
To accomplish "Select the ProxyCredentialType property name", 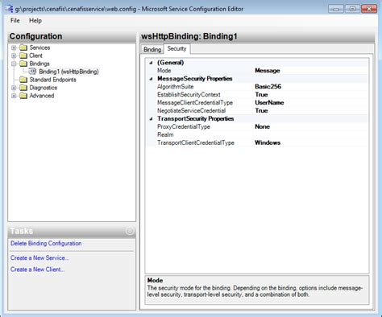I will click(184, 126).
